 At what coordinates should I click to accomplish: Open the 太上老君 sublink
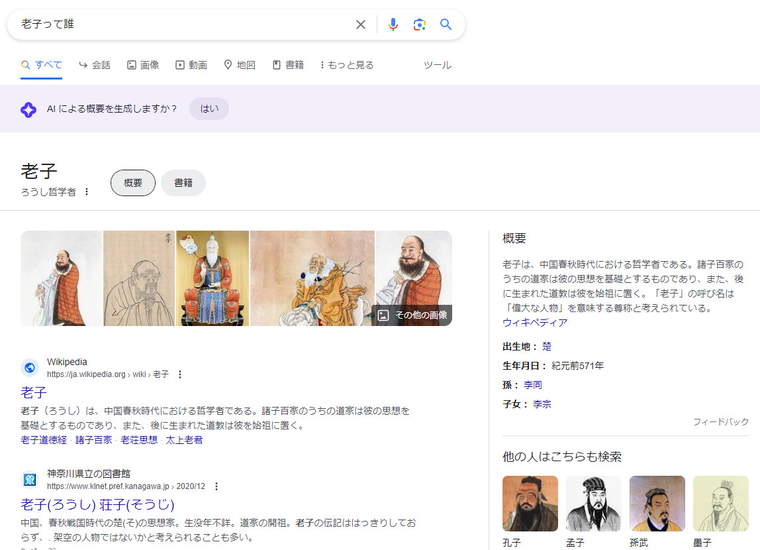tap(184, 440)
